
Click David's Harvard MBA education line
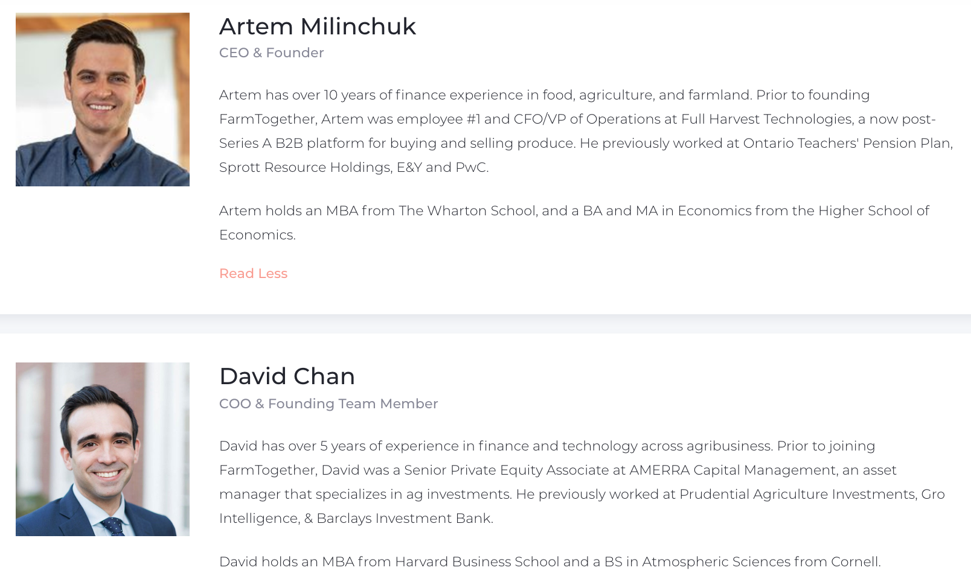coord(550,561)
